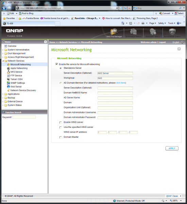Launch Download Station icon
The image size is (187, 204).
(x=153, y=32)
